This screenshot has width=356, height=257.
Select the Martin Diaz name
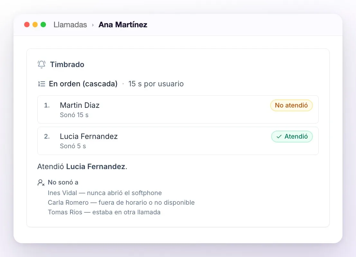[x=80, y=105]
